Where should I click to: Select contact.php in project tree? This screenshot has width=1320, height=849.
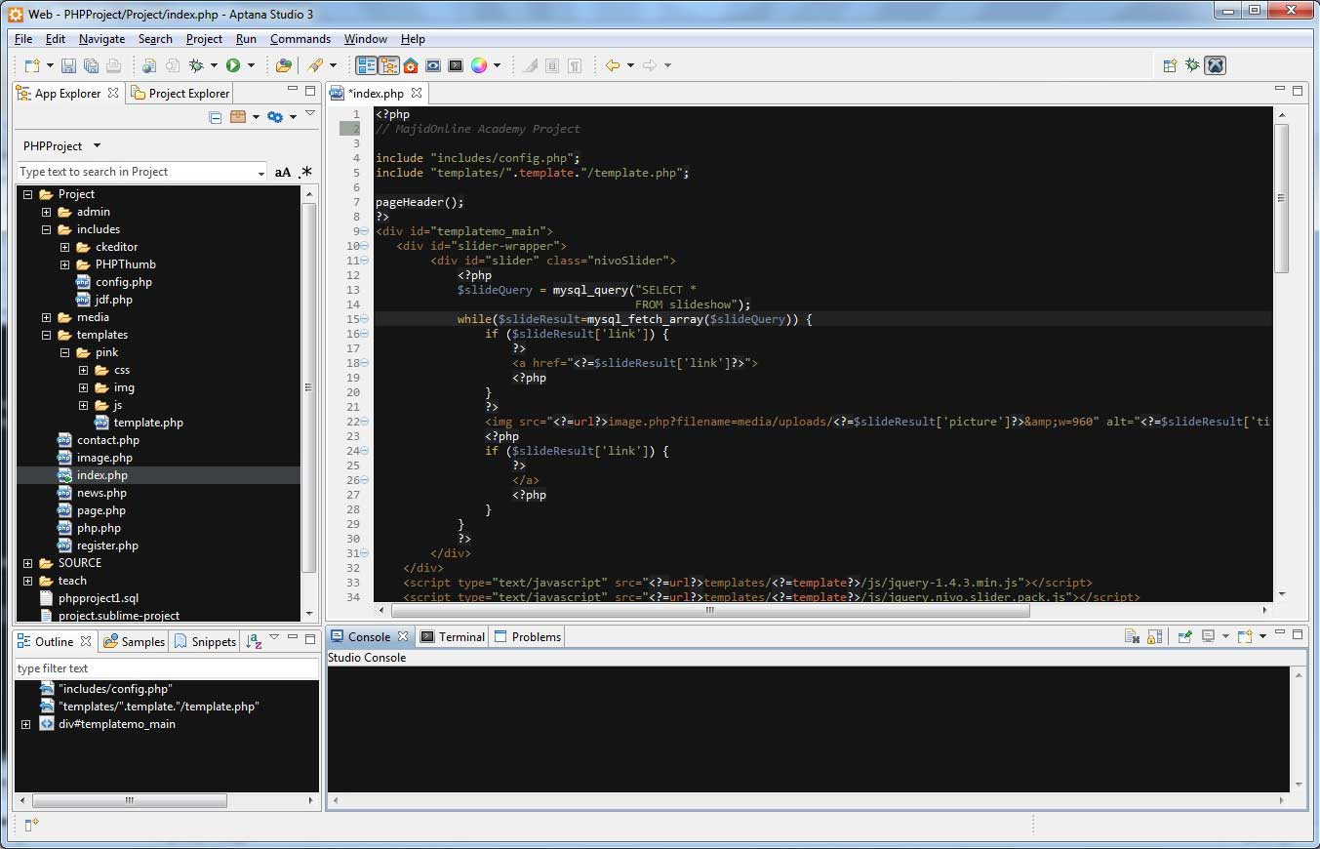[x=108, y=440]
